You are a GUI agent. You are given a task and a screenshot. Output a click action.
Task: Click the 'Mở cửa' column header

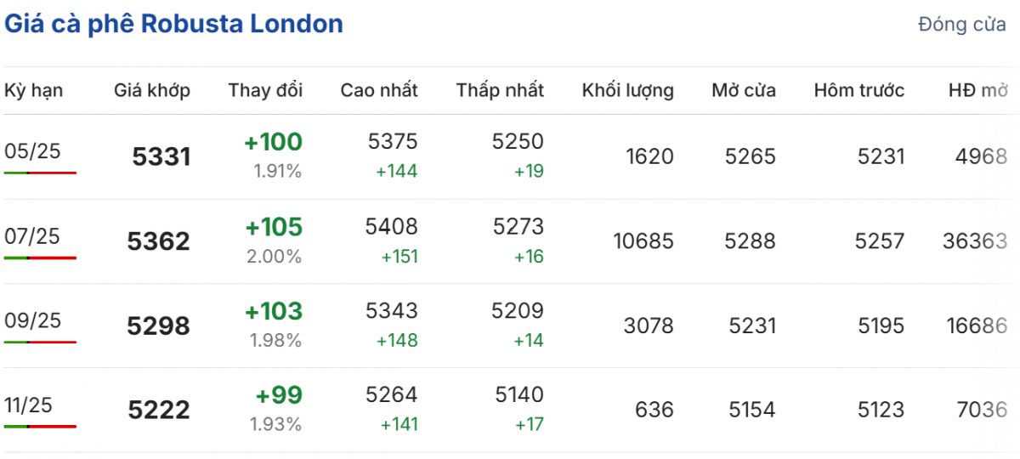(744, 90)
